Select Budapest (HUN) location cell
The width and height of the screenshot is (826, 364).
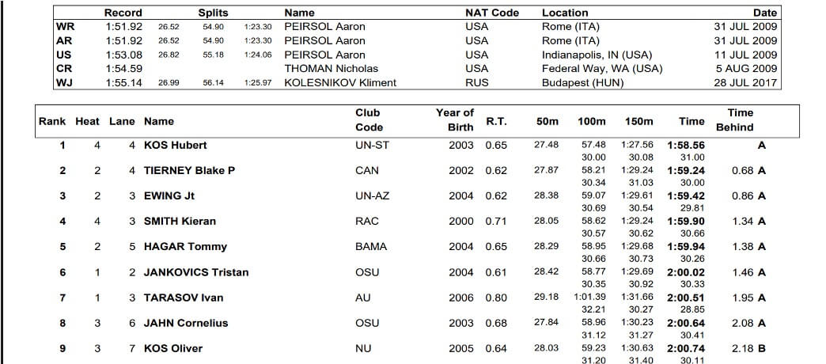coord(582,82)
